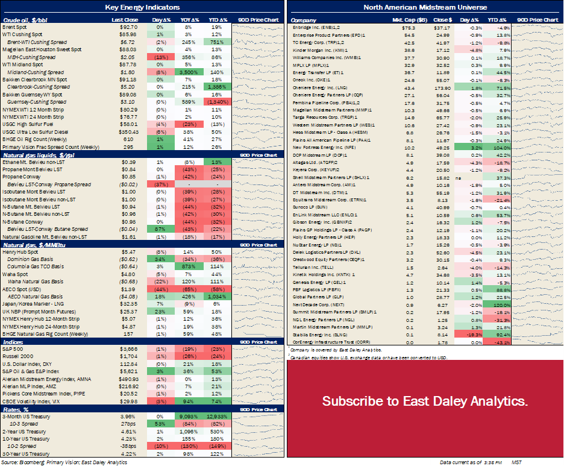This screenshot has height=466, width=564.
Task: Click the '751%' YTD cell for Brent-WTI Cushing Spread
Action: [x=217, y=42]
